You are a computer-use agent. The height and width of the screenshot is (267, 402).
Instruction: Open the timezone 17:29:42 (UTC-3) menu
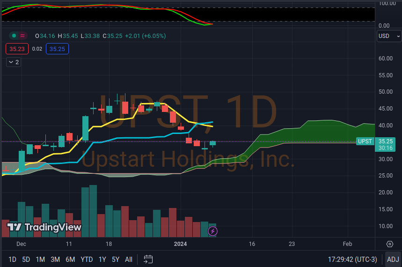[352, 260]
